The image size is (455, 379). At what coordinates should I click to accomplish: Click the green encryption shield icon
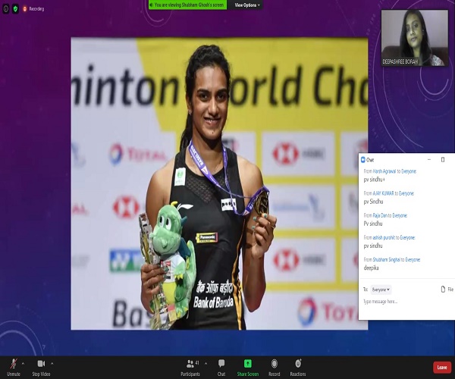(x=15, y=9)
